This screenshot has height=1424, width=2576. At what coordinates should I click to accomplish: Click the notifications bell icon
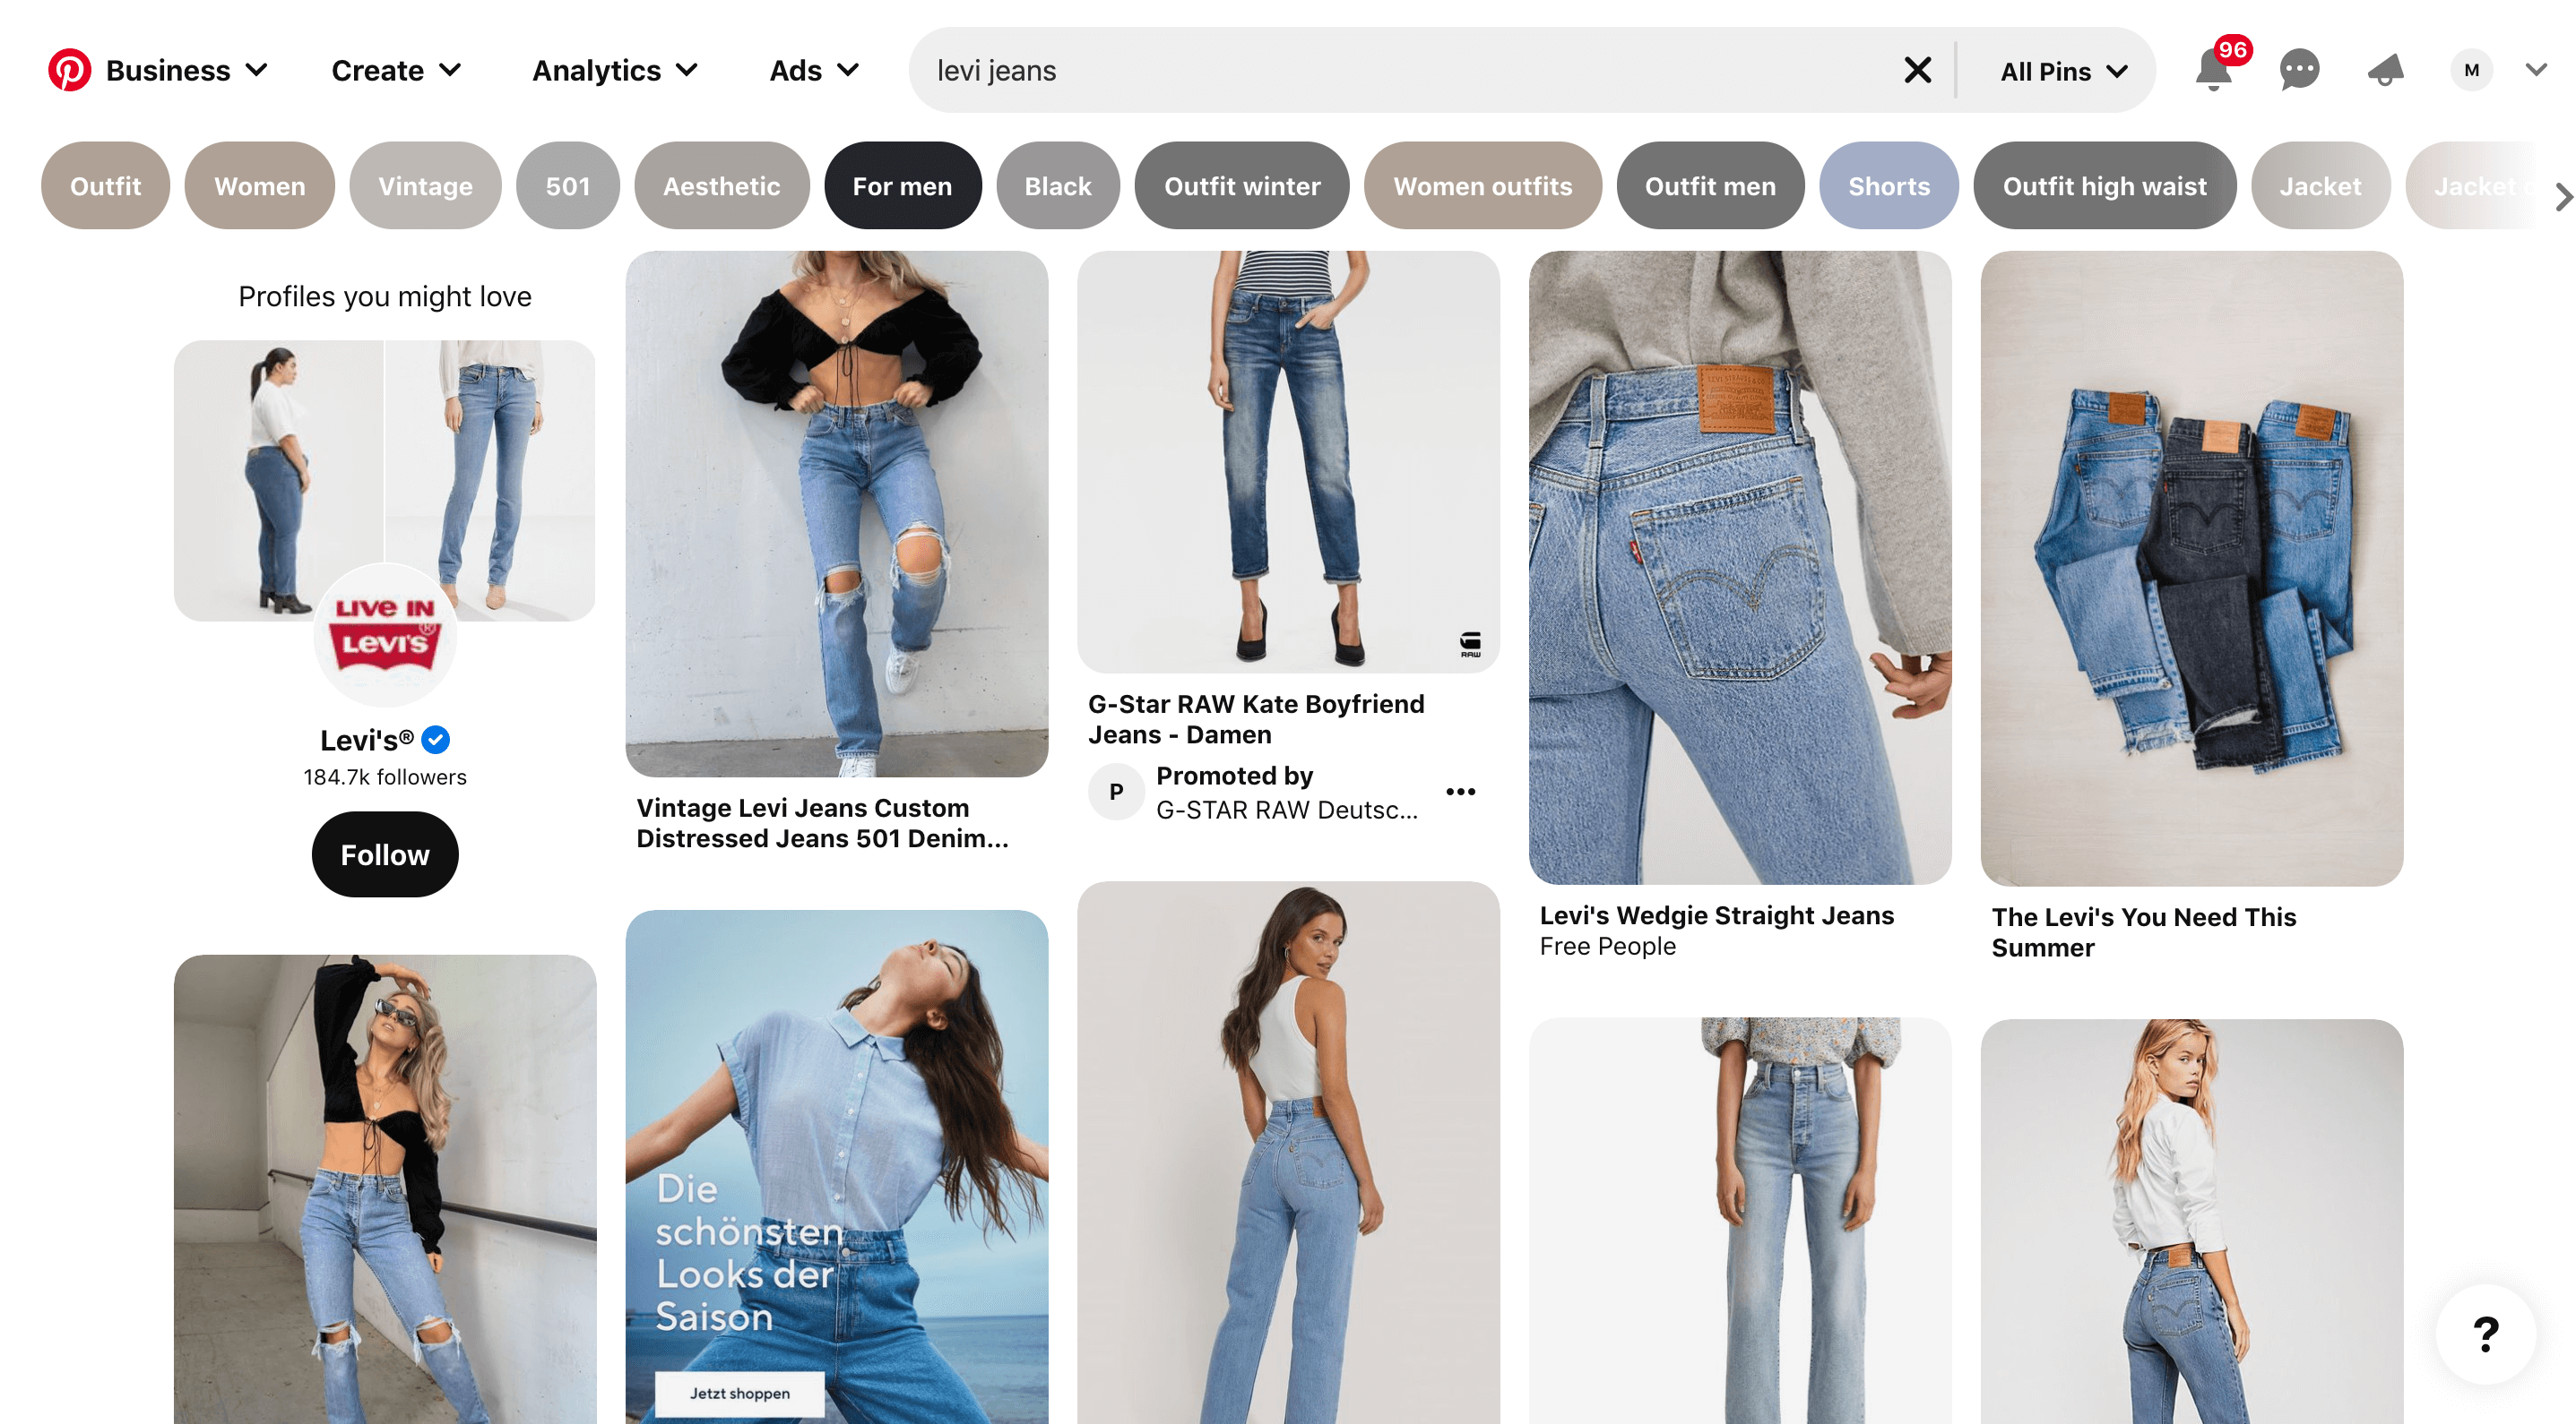coord(2209,70)
